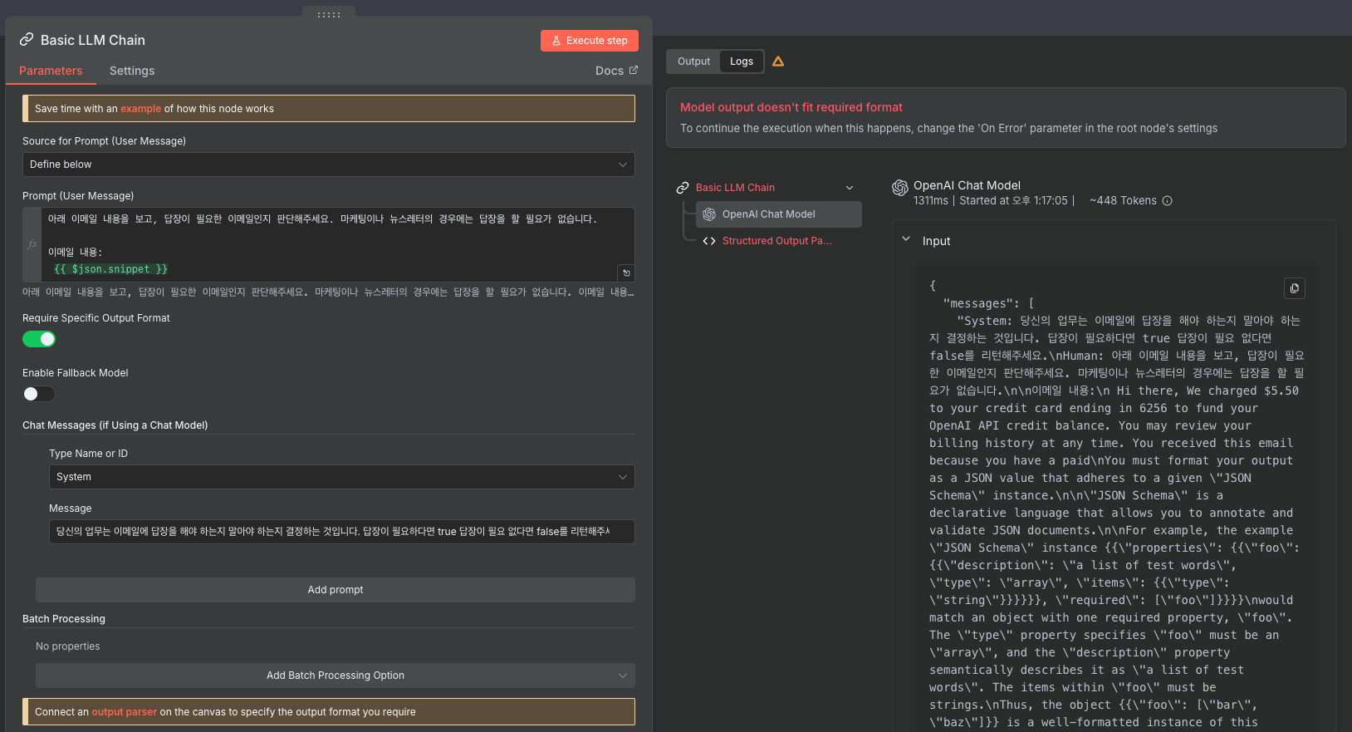
Task: Click the 'Batch Processing' heading
Action: click(x=64, y=619)
